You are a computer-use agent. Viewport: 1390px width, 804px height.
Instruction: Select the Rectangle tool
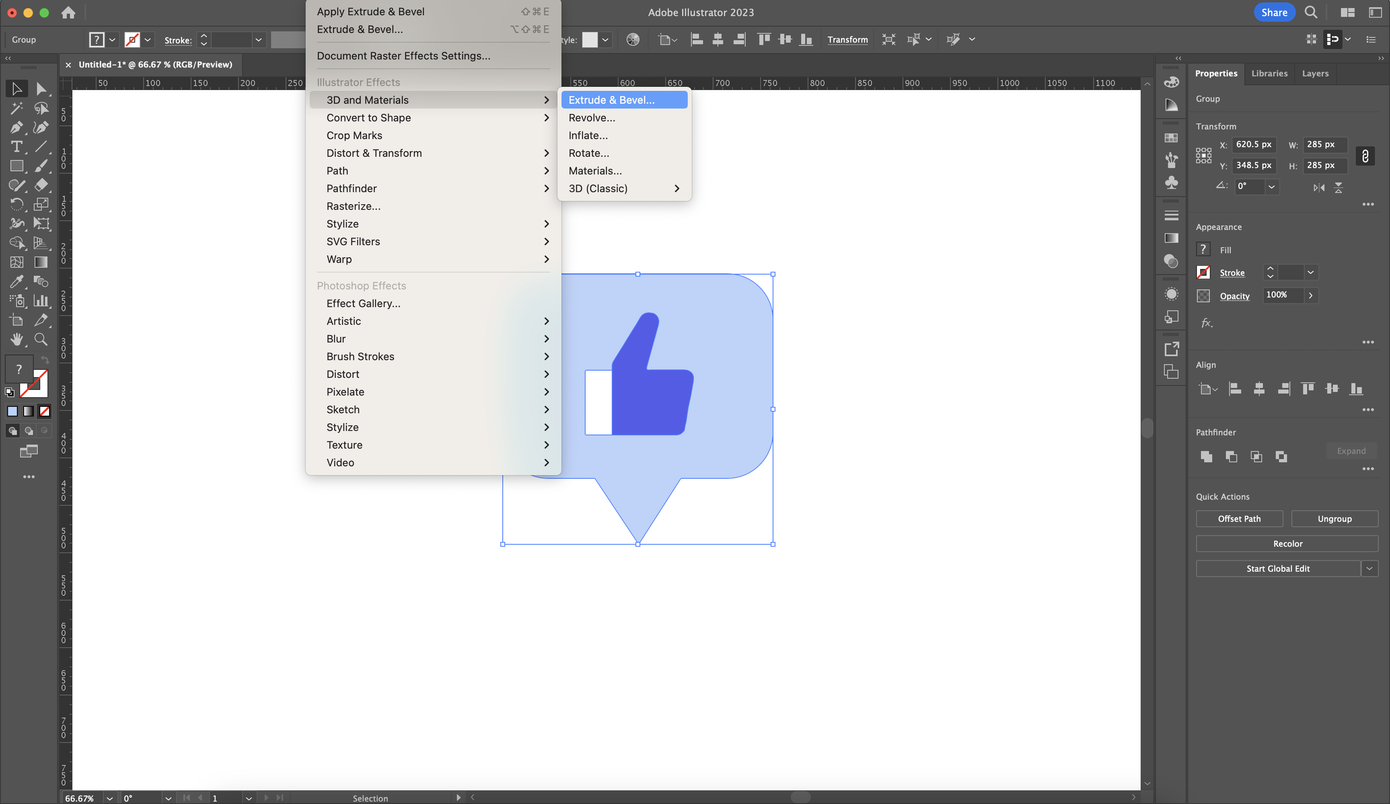click(x=16, y=166)
